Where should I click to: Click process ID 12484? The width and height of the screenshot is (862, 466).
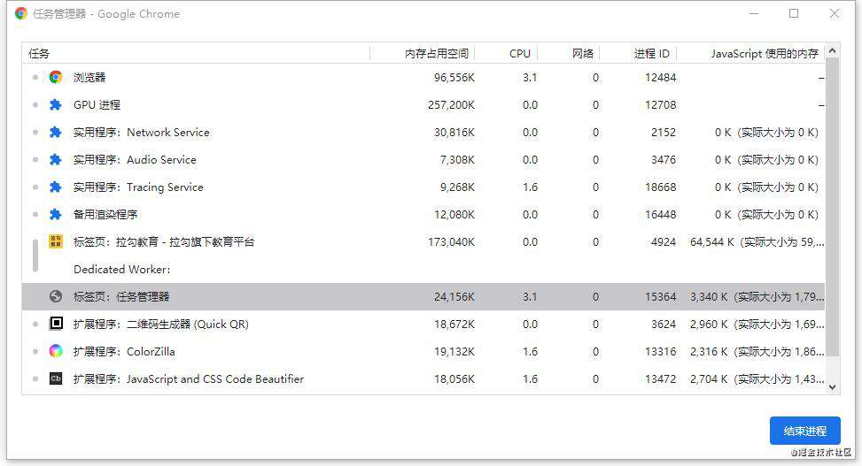click(x=660, y=78)
